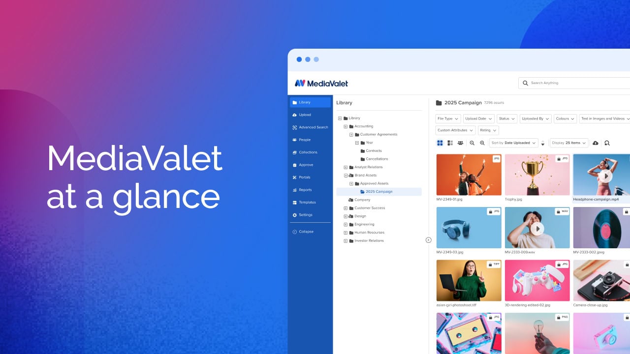Click JPG badge on MV-2349-01.jpg thumbnail
The height and width of the screenshot is (354, 630).
[496, 159]
